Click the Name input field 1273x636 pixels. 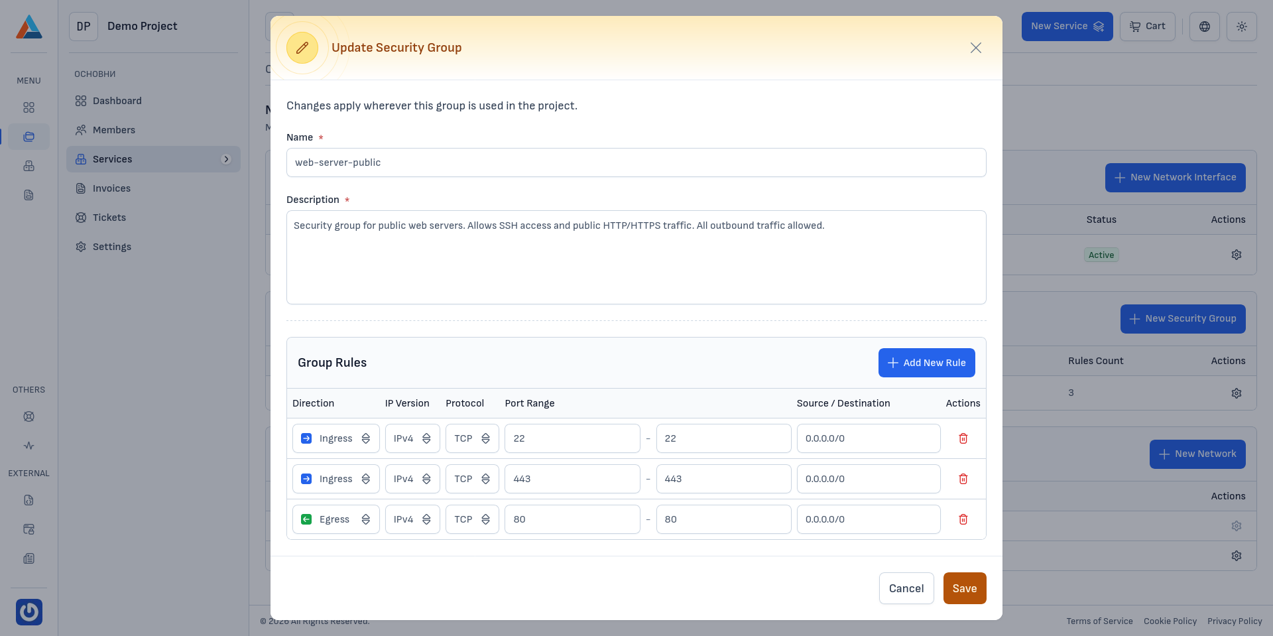coord(636,162)
